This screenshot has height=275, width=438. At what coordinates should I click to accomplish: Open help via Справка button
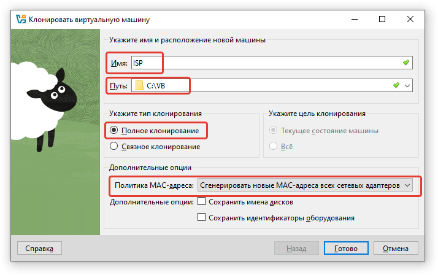point(39,248)
